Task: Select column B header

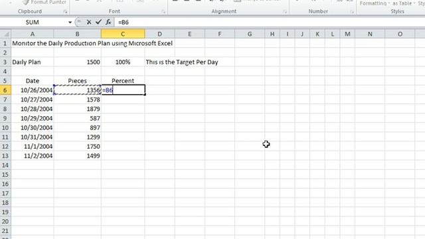Action: pyautogui.click(x=77, y=34)
